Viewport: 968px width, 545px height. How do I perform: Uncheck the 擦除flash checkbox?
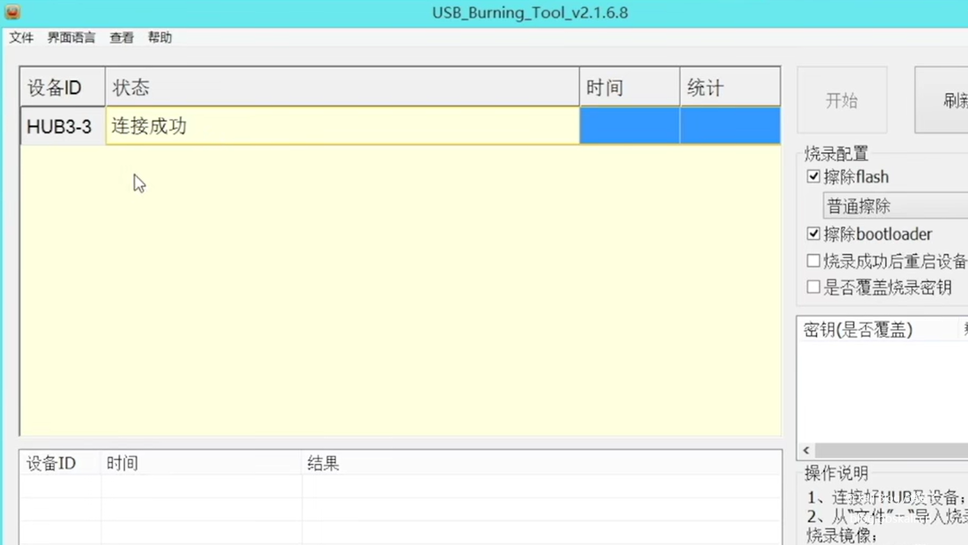pos(813,177)
